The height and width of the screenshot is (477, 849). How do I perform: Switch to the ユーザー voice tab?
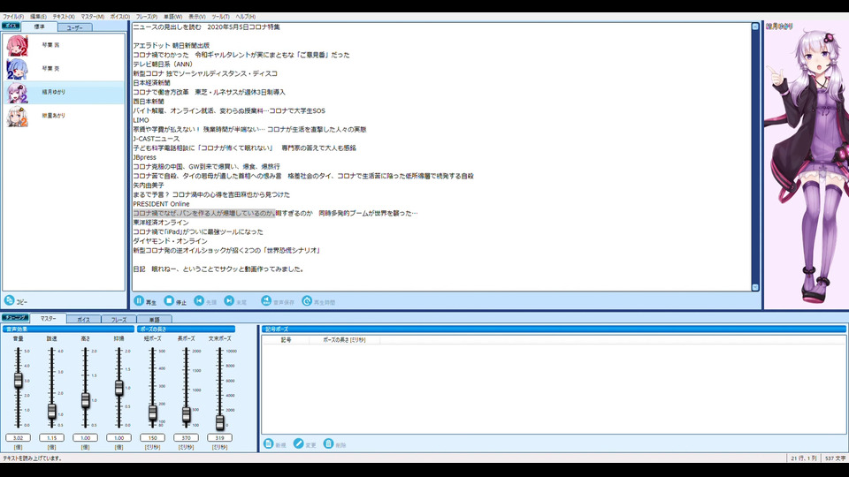point(74,27)
